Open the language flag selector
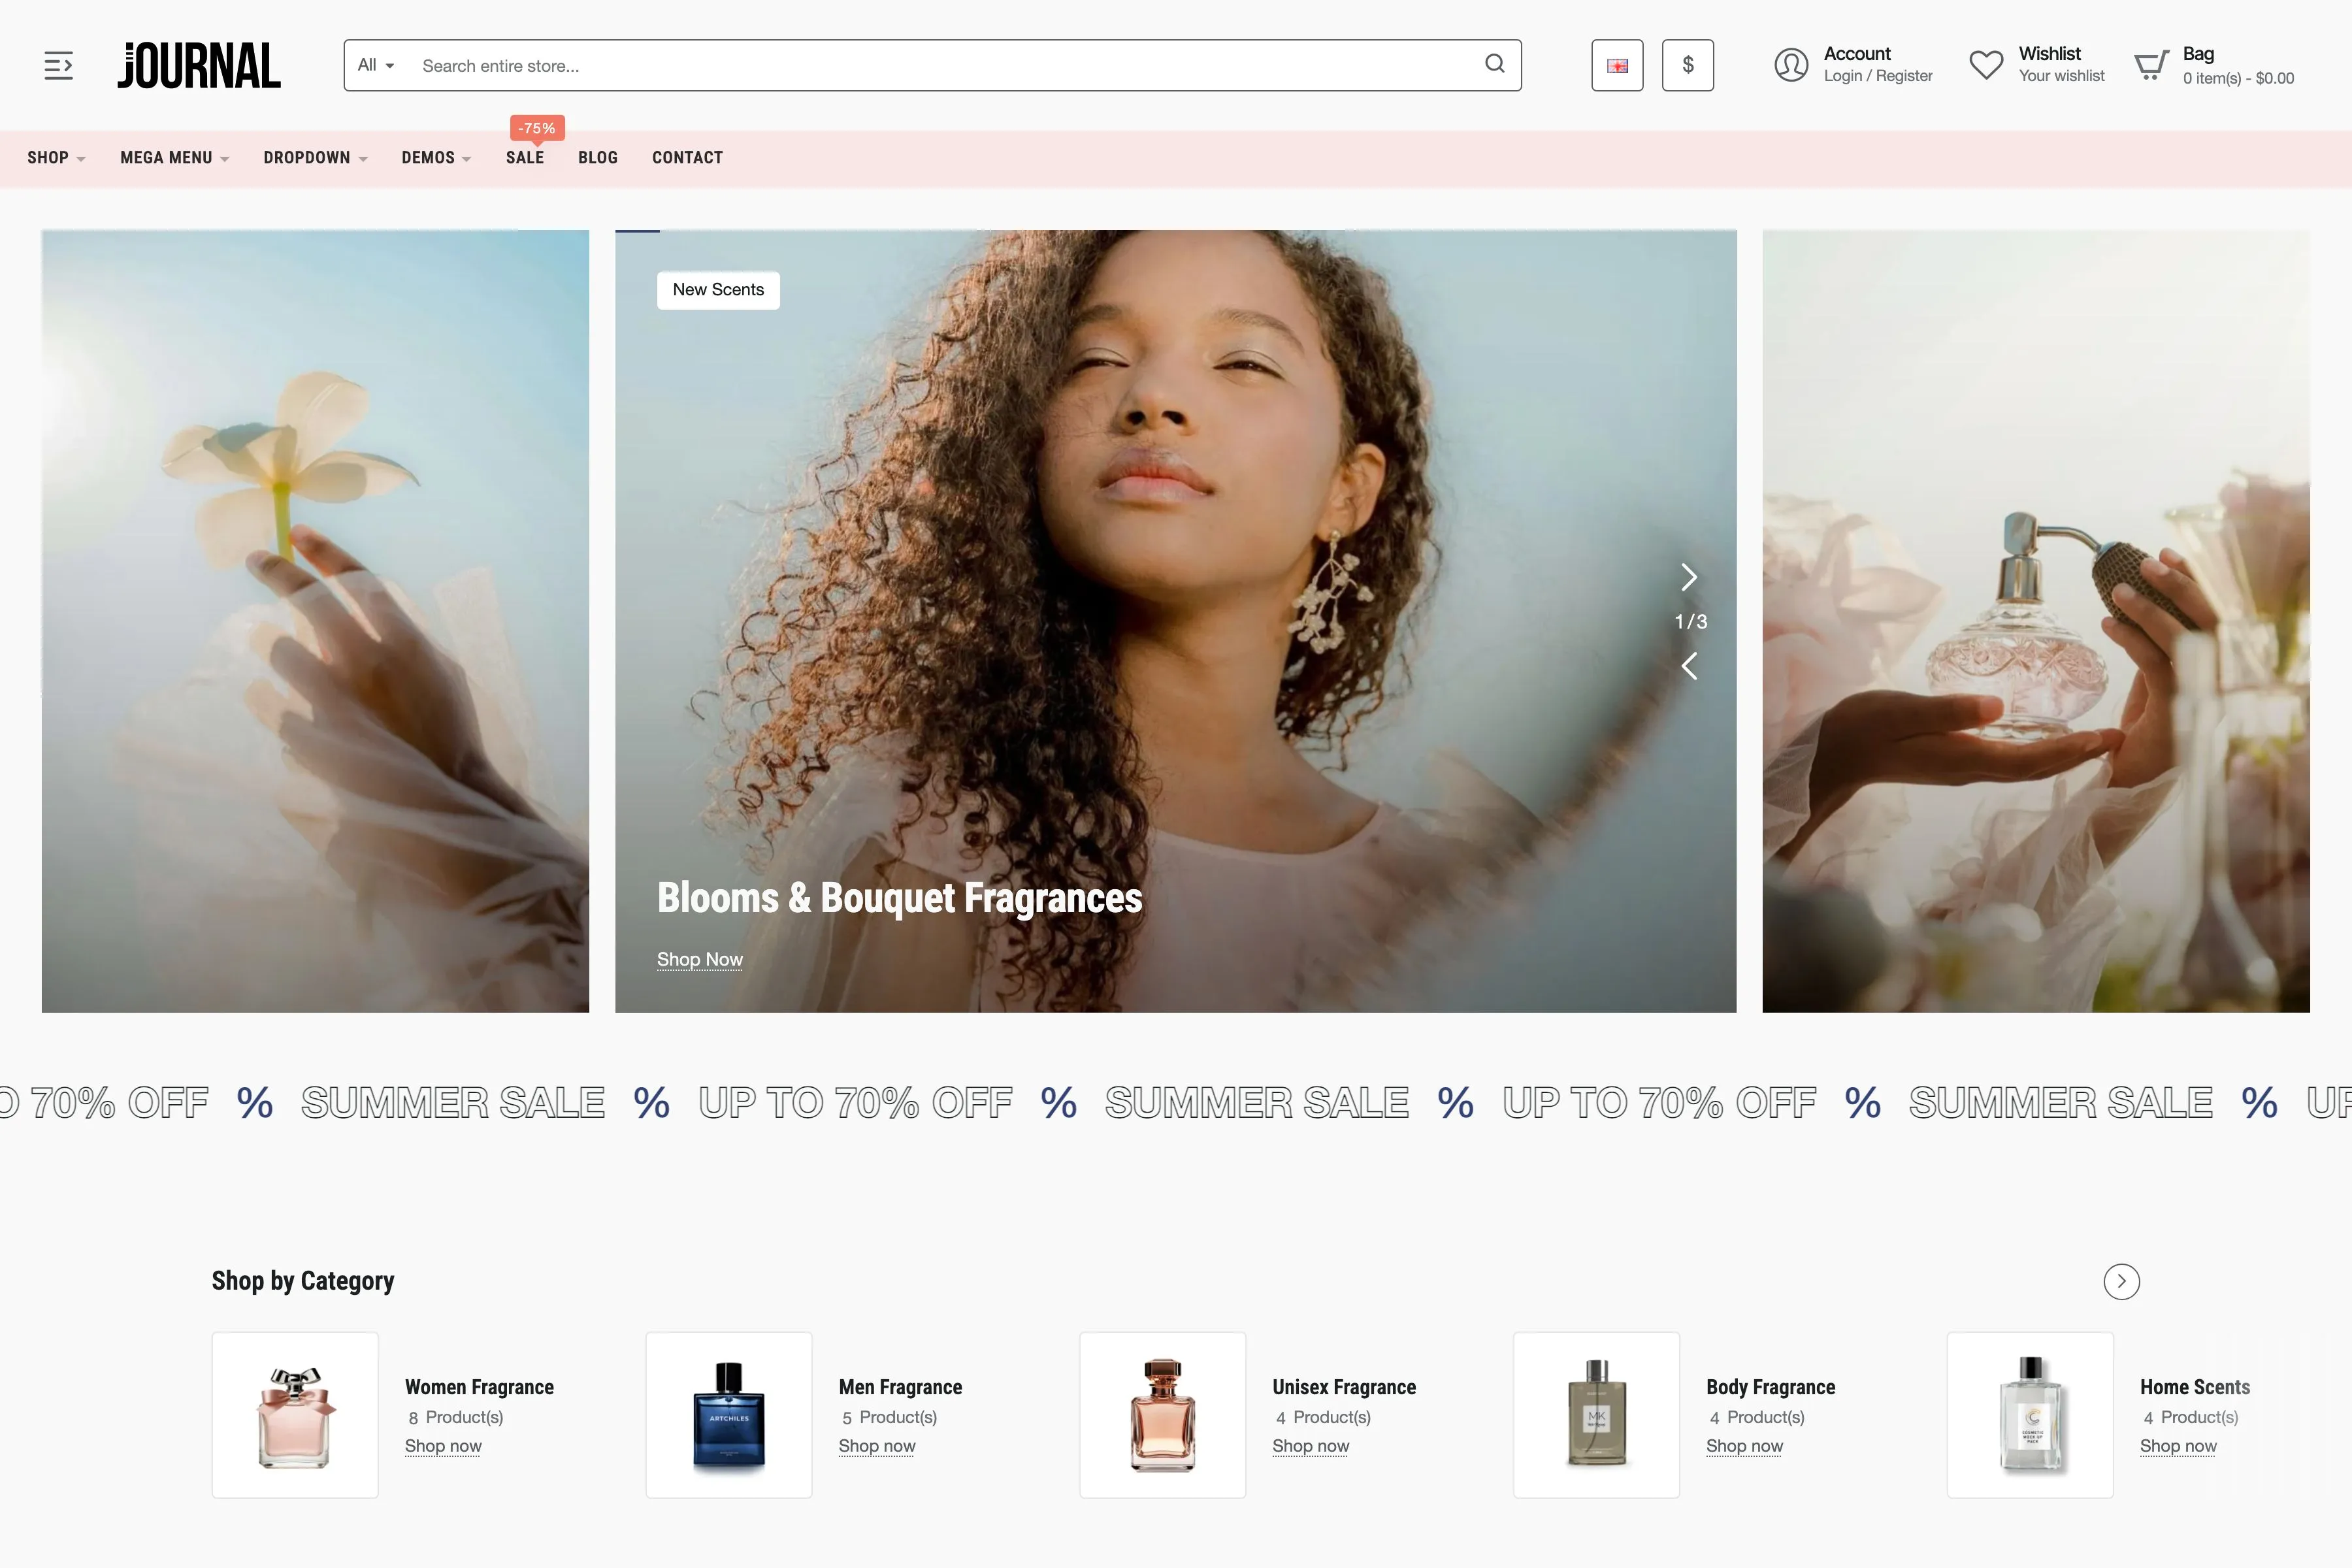 [x=1617, y=65]
